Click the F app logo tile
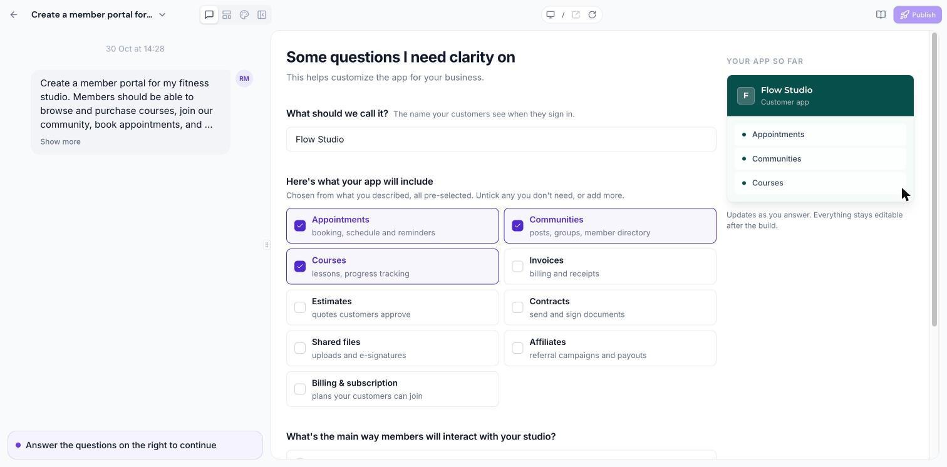This screenshot has height=467, width=947. click(745, 96)
